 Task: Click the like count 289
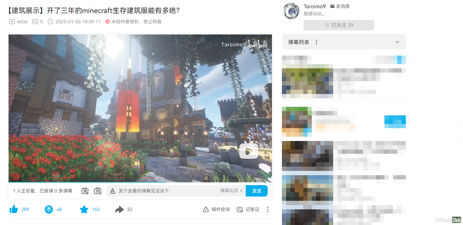pos(25,210)
